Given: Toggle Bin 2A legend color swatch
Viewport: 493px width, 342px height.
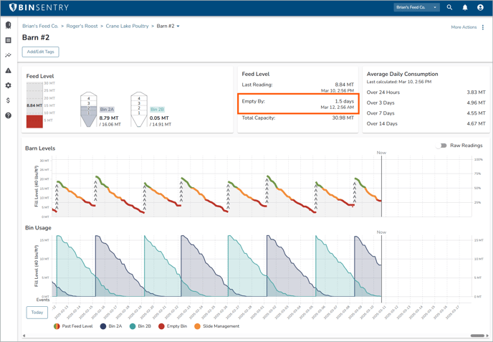Looking at the screenshot, I should [x=103, y=326].
